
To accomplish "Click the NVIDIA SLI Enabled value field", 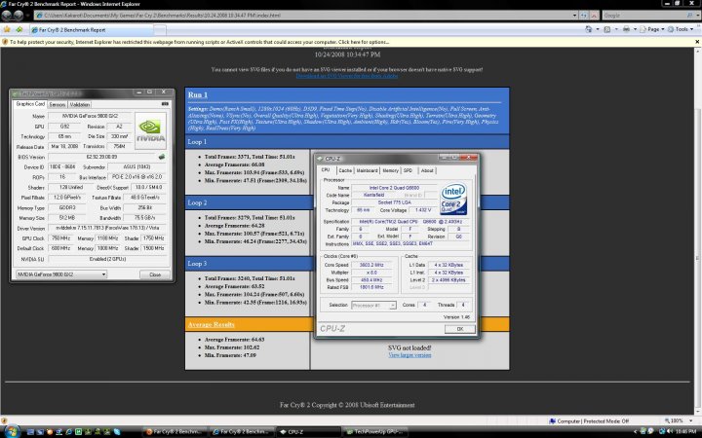I will click(x=107, y=259).
